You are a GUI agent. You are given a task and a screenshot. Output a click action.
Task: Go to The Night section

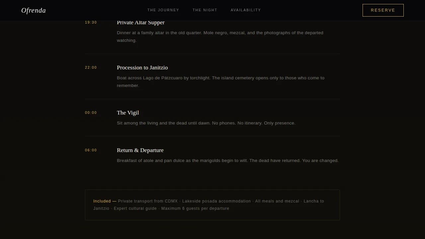point(205,10)
